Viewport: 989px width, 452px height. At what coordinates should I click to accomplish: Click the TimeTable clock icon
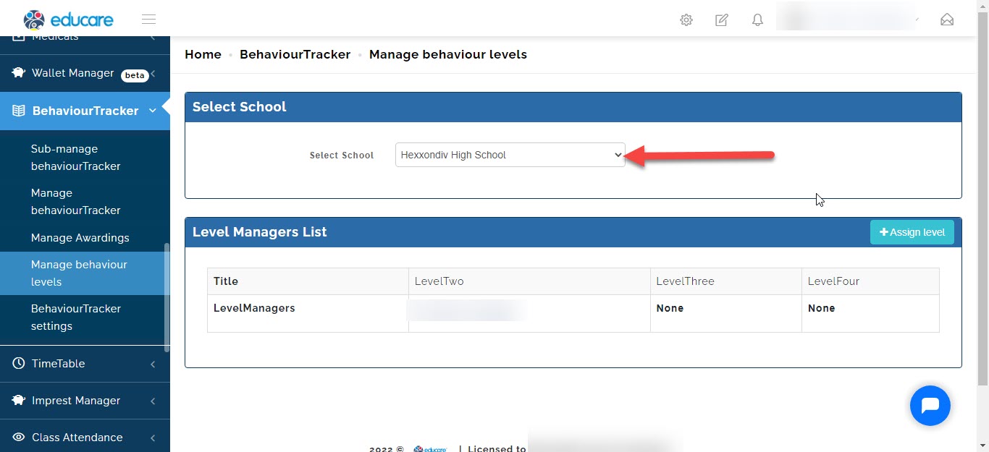click(19, 364)
